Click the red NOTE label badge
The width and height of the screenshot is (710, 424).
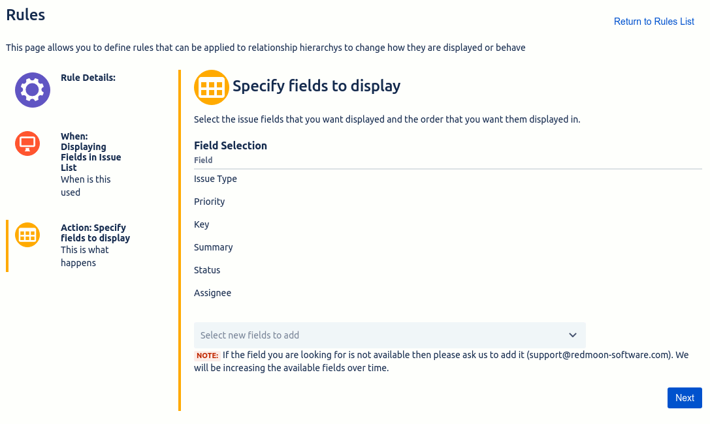click(208, 356)
